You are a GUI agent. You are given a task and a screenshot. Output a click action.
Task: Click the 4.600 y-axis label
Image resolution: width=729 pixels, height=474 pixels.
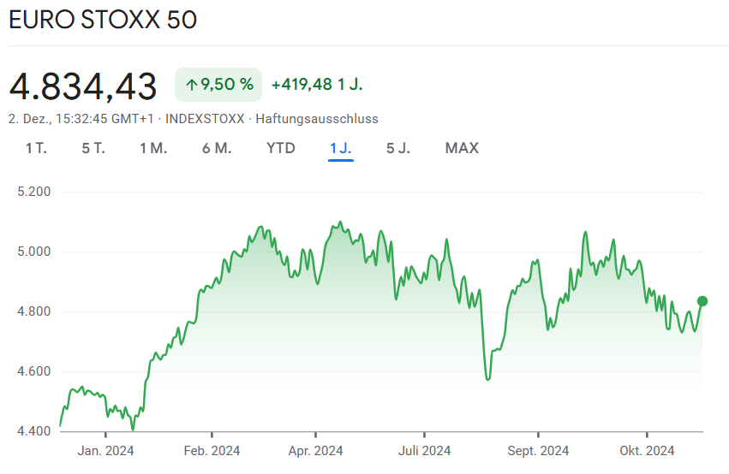[34, 371]
